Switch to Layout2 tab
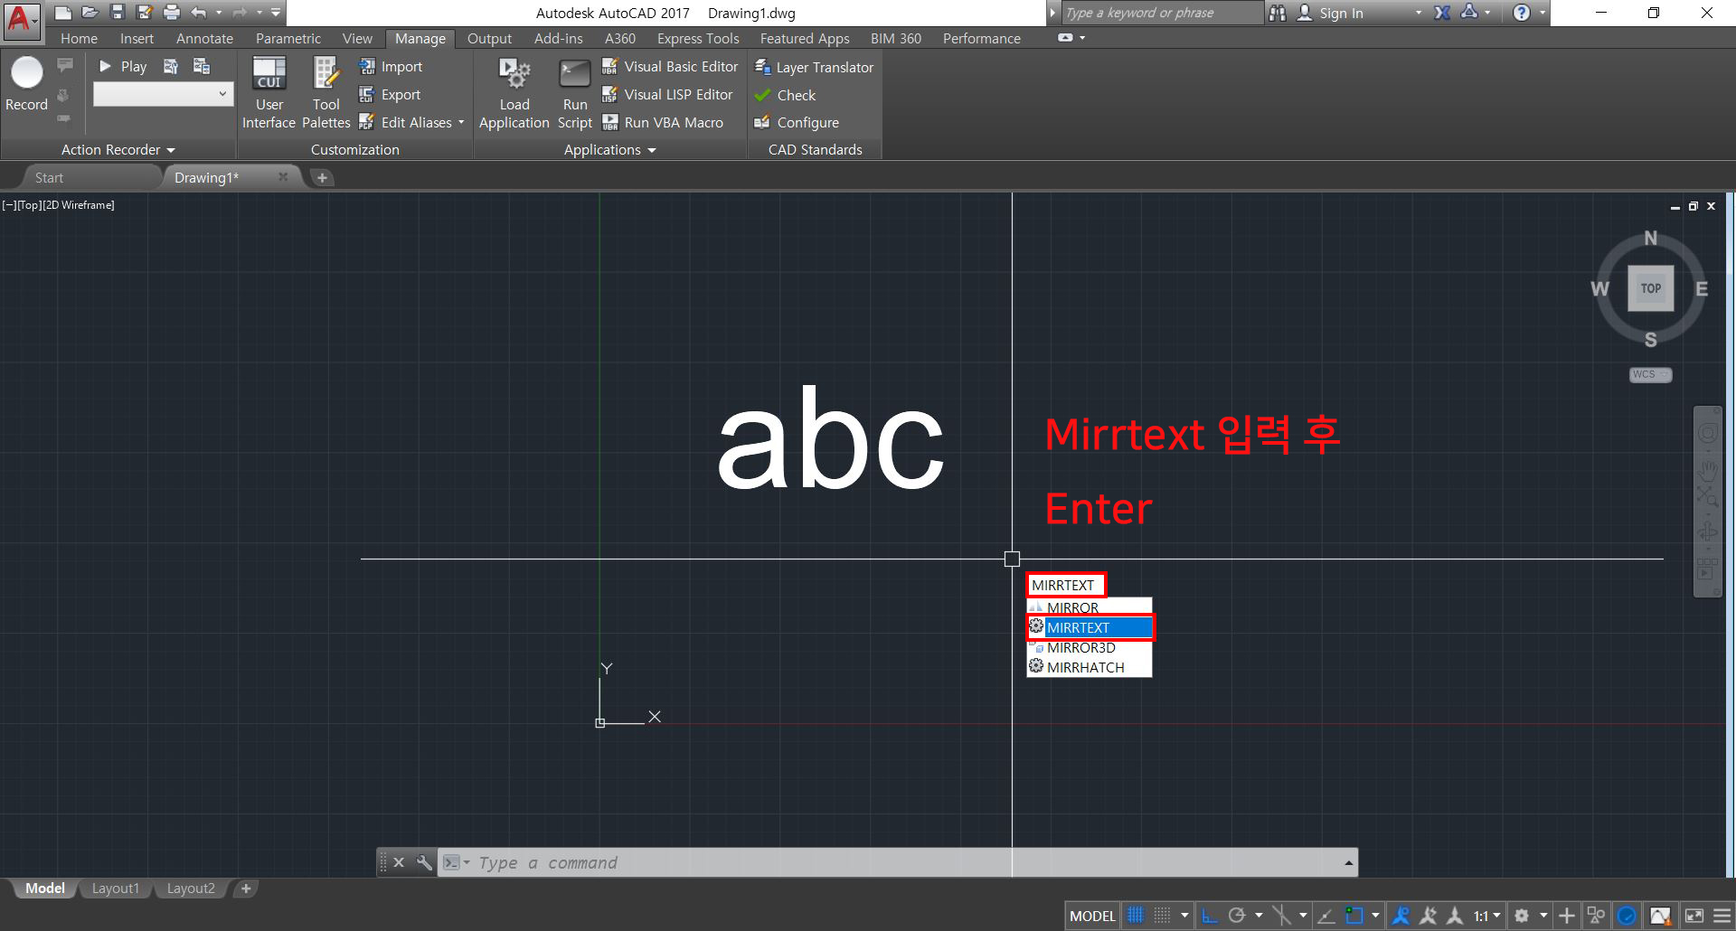The height and width of the screenshot is (931, 1736). [191, 889]
